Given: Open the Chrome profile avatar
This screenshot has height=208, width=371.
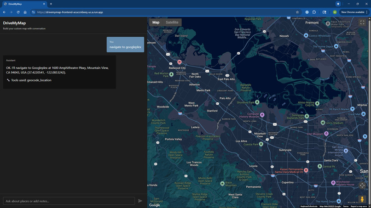Looking at the screenshot, I should pos(335,12).
